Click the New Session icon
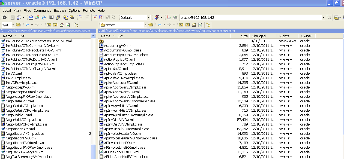This screenshot has height=159, width=344. coord(169,17)
